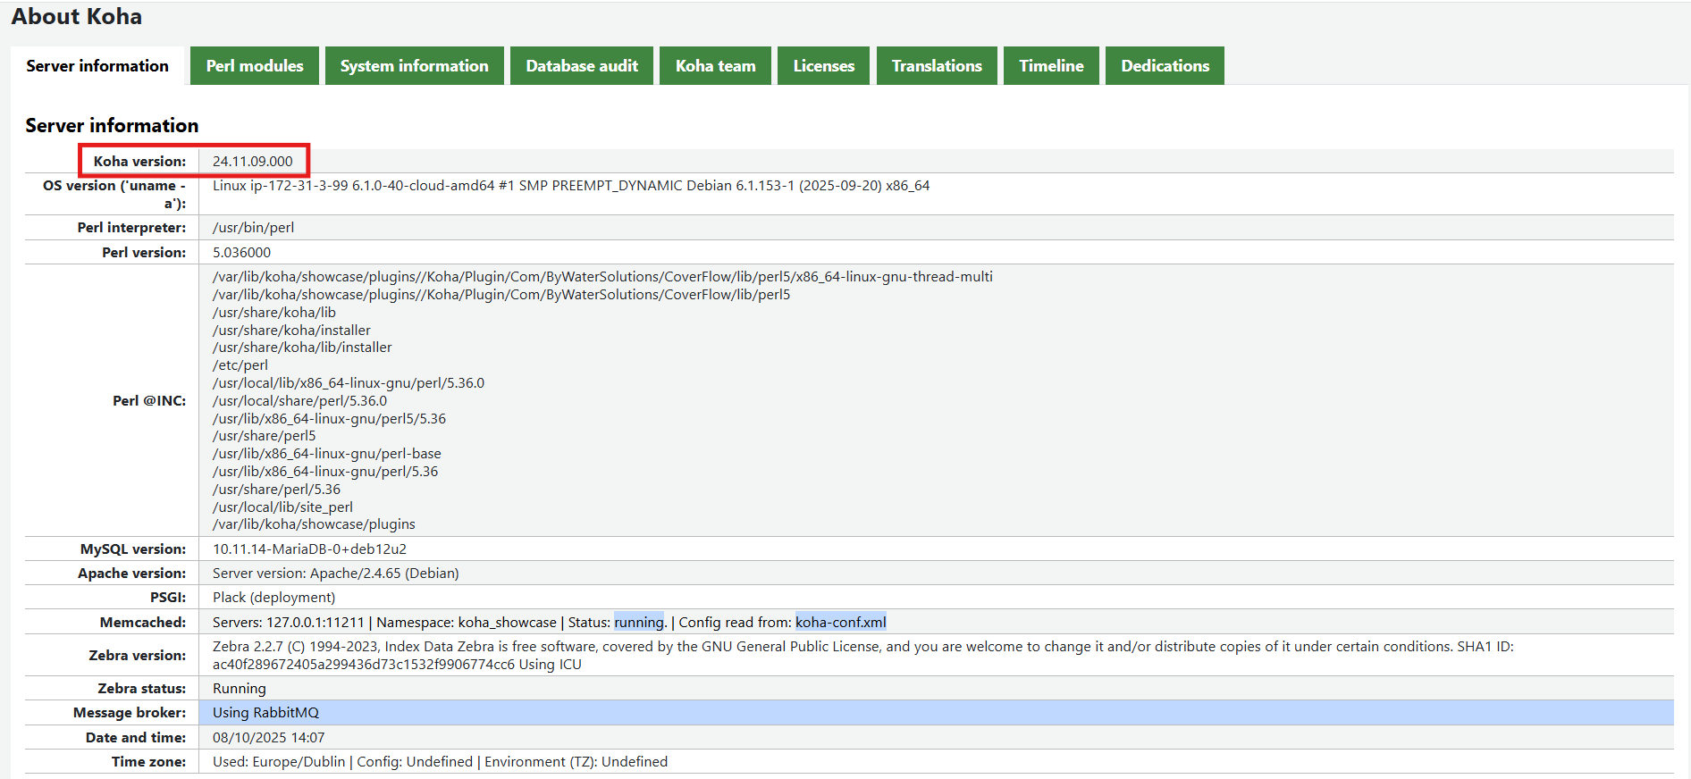The width and height of the screenshot is (1691, 779).
Task: Click the 'About Koha' page heading
Action: pos(77,17)
